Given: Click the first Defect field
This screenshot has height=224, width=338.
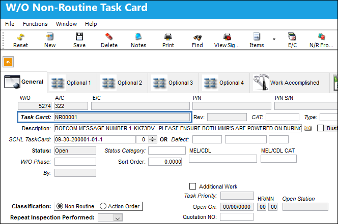Looking at the screenshot, I should [207, 139].
